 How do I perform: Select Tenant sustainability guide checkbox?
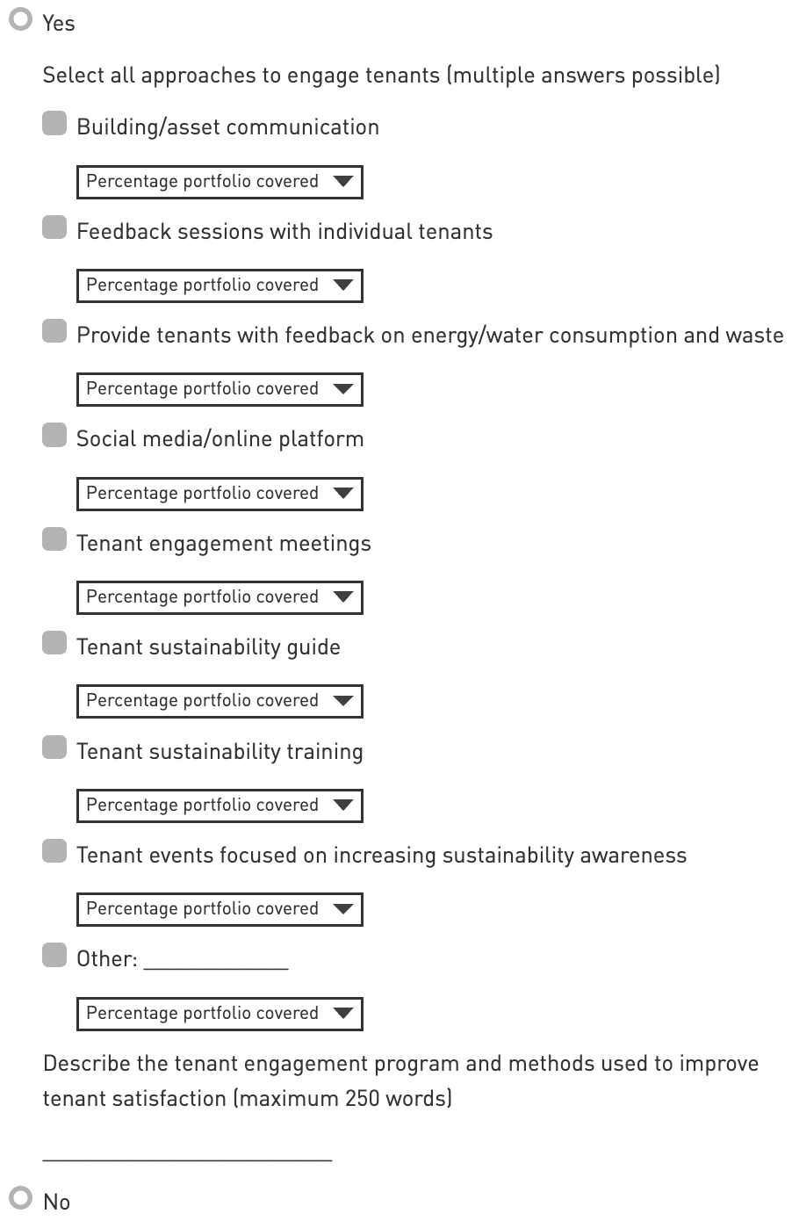click(x=54, y=644)
